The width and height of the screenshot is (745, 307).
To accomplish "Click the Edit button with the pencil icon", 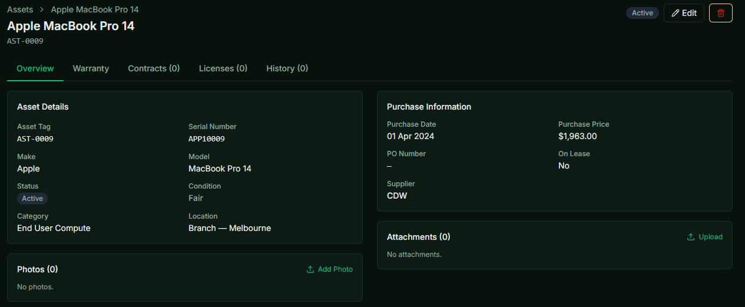I will click(684, 13).
